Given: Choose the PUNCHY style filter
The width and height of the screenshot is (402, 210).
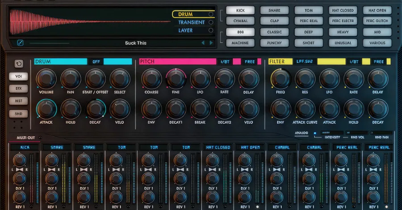Looking at the screenshot, I should click(274, 43).
